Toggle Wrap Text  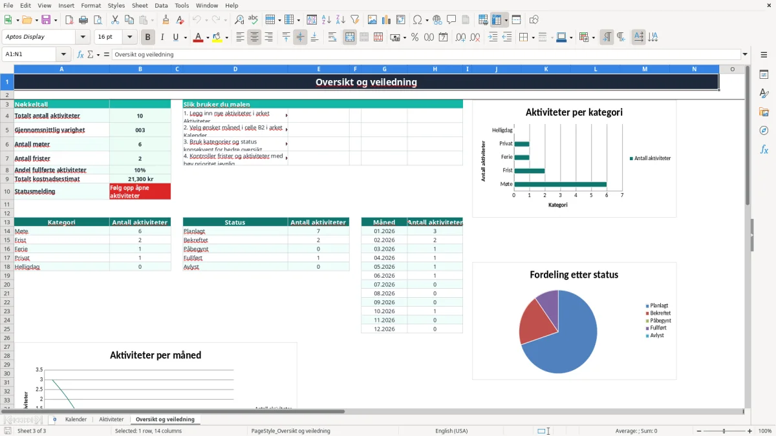point(332,37)
